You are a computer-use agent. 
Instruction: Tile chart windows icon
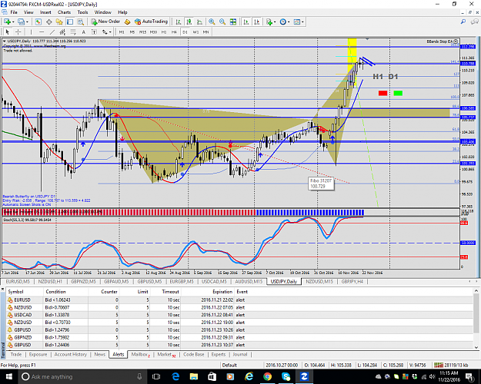click(x=233, y=22)
